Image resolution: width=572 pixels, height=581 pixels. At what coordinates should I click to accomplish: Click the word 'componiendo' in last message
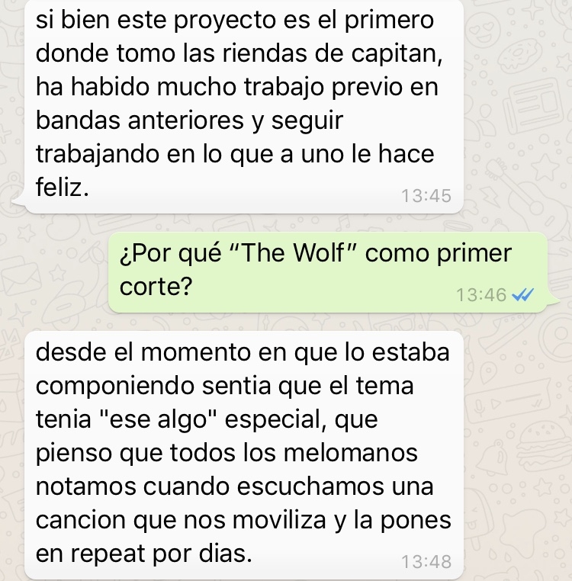point(115,387)
